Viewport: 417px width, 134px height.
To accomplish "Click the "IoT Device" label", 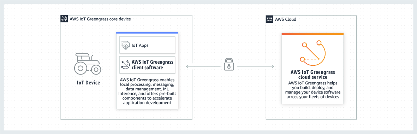I will (x=88, y=83).
